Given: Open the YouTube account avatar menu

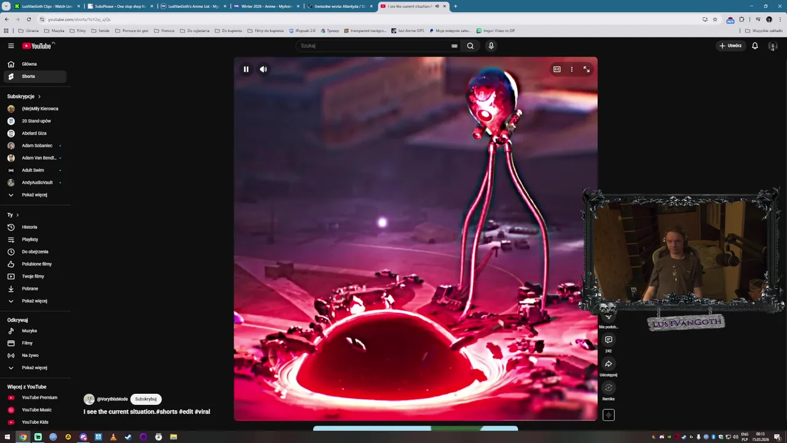Looking at the screenshot, I should coord(773,46).
